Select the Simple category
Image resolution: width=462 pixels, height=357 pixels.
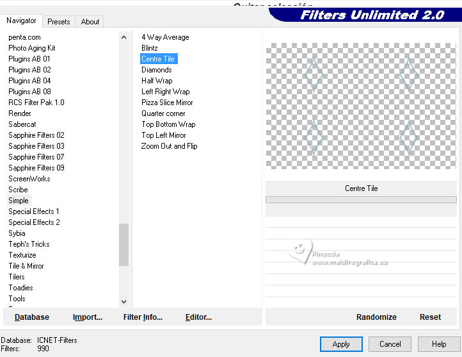pos(19,201)
